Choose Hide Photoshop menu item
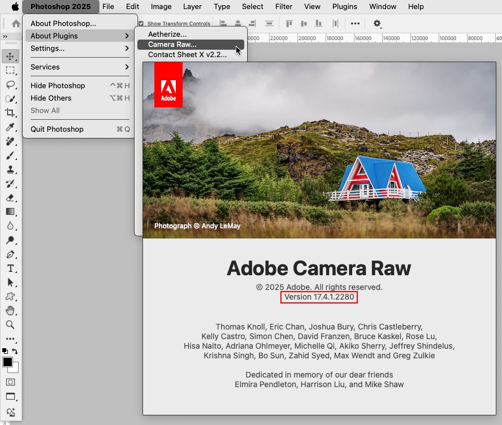This screenshot has height=425, width=502. click(80, 85)
